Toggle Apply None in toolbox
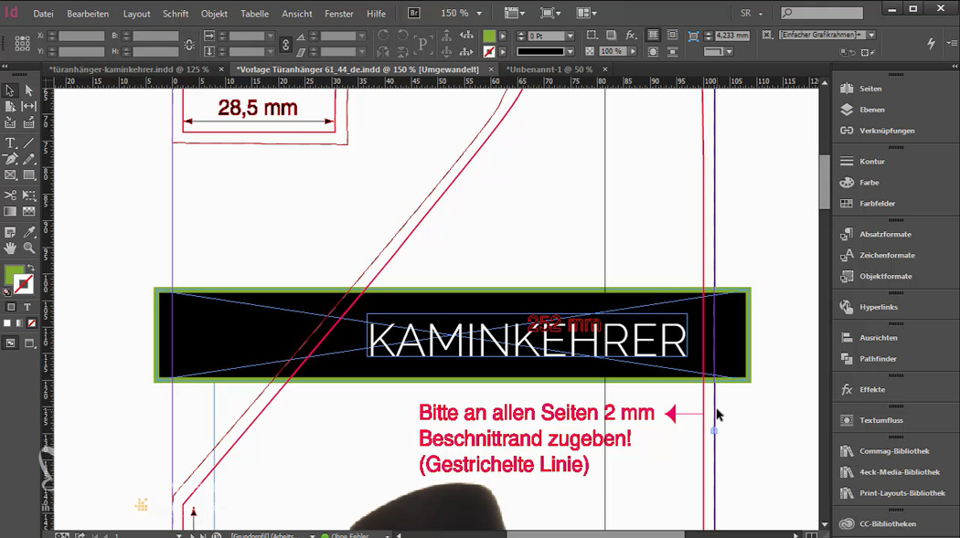 coord(32,323)
